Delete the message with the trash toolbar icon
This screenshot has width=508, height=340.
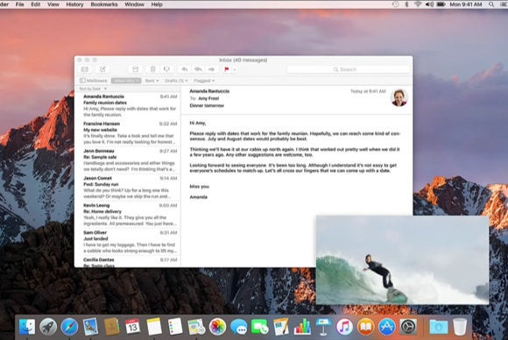[x=152, y=69]
